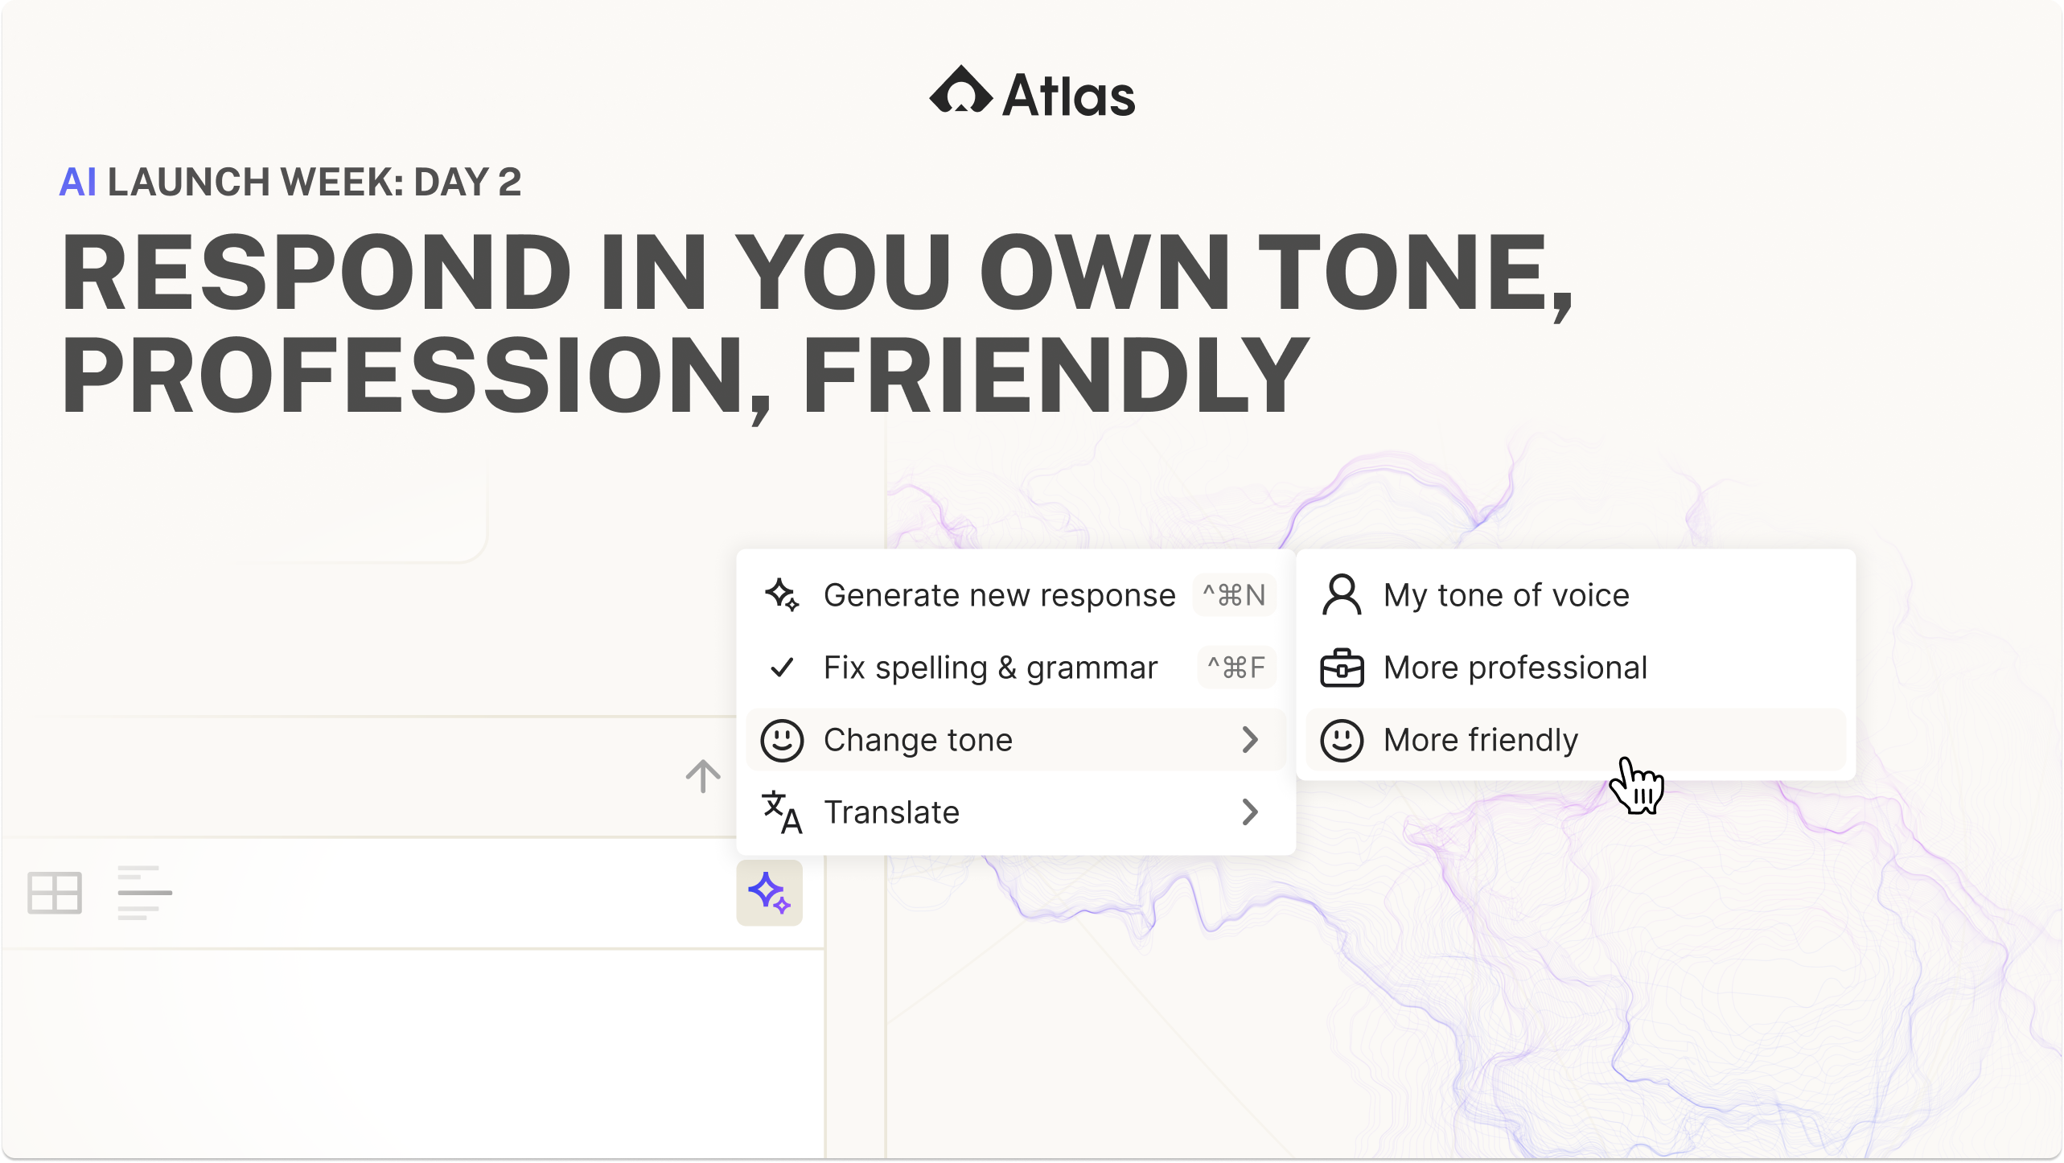This screenshot has width=2064, height=1163.
Task: Click briefcase icon beside More professional
Action: tap(1342, 668)
